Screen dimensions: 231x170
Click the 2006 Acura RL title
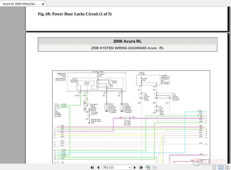click(x=128, y=41)
